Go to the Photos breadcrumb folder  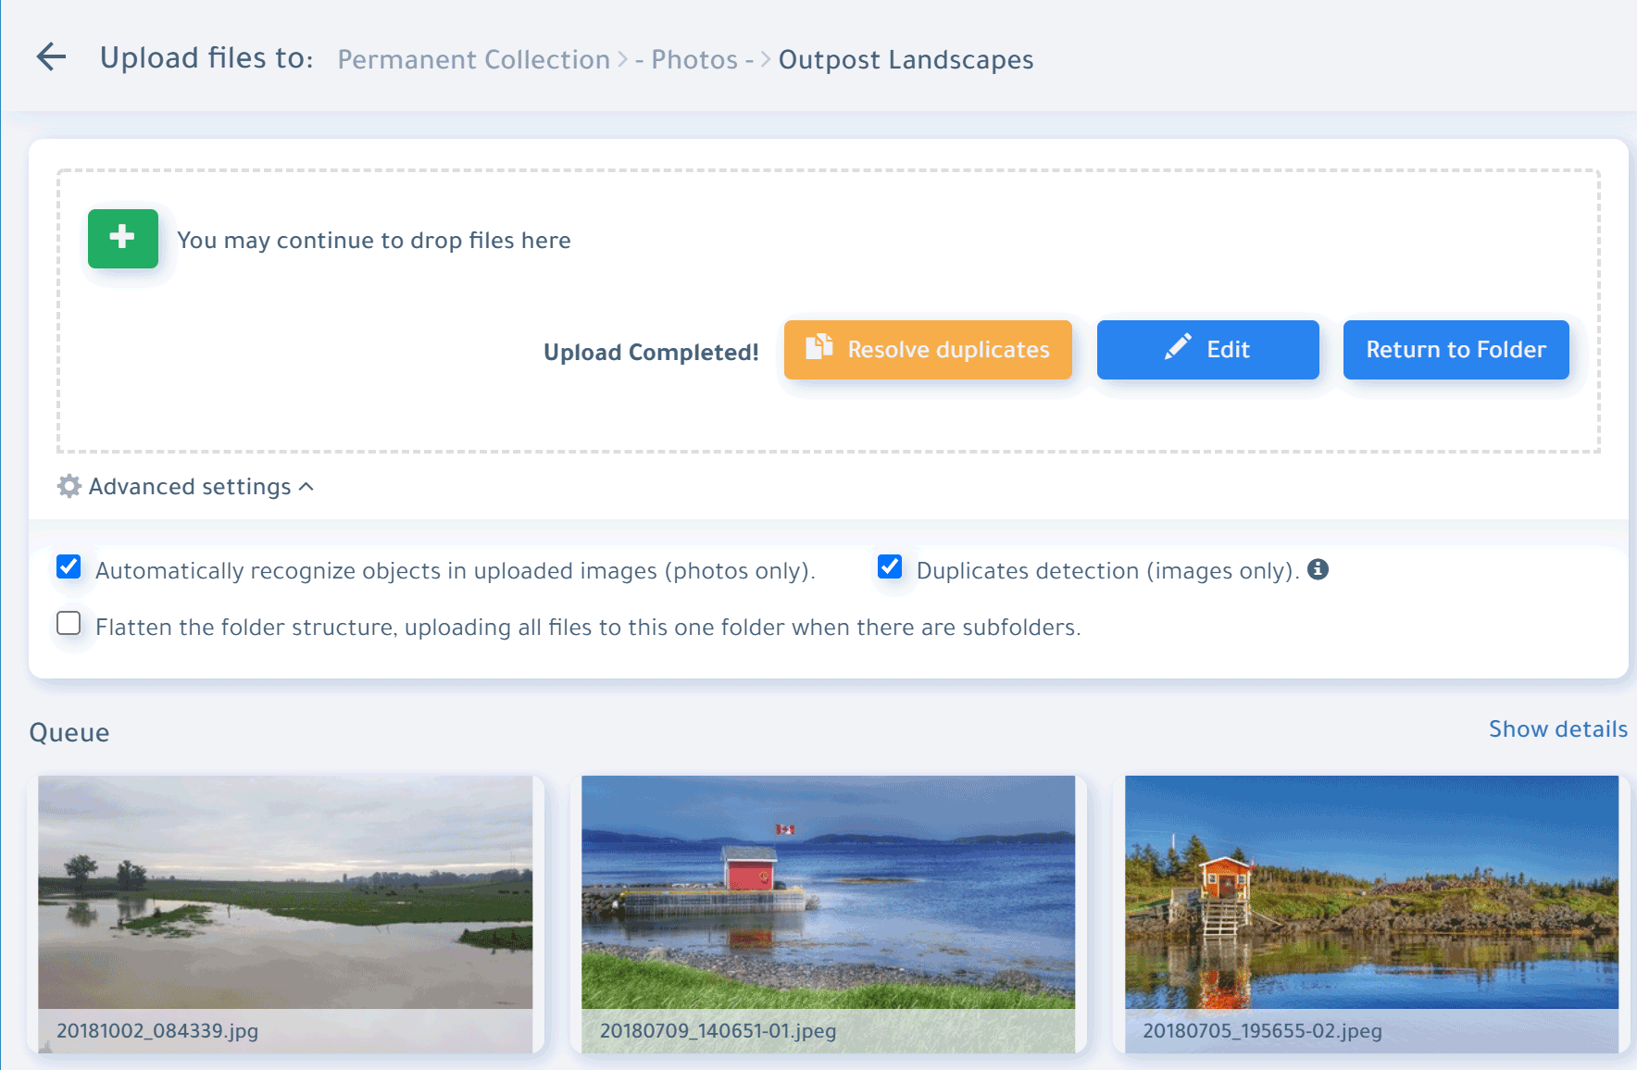click(x=694, y=59)
